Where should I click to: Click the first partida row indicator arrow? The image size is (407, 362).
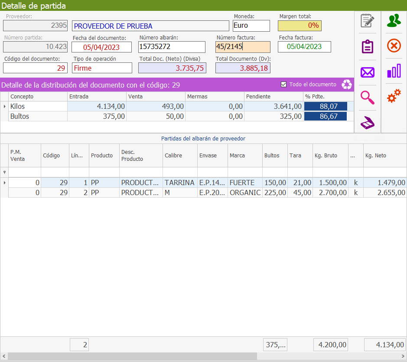click(x=5, y=183)
